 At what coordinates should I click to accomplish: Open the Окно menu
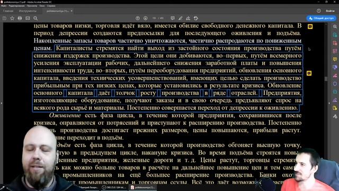click(x=42, y=6)
